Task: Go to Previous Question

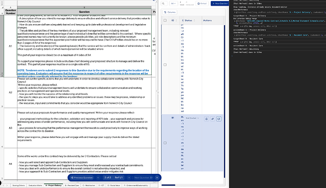Action: (82, 178)
